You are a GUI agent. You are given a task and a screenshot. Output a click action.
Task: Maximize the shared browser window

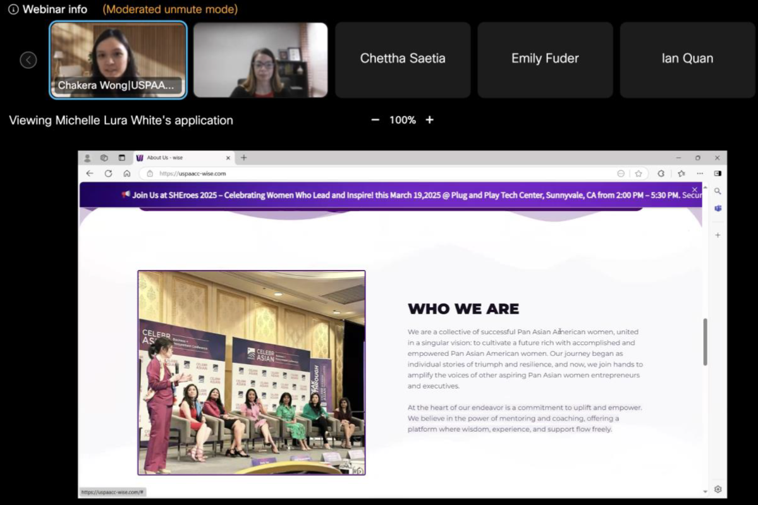tap(697, 158)
